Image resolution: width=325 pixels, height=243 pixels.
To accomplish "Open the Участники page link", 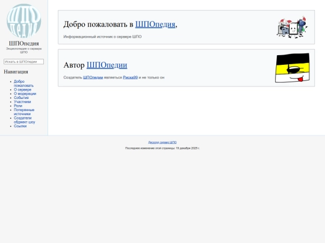I will coord(22,101).
